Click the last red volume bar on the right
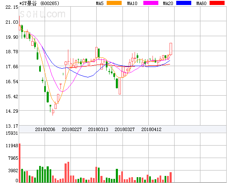Image resolution: width=250 pixels, height=183 pixels. tap(170, 177)
